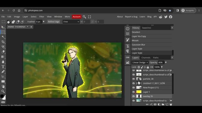Toggle fullscreen mode icon in menu bar
Image resolution: width=202 pixels, height=113 pixels.
90,17
